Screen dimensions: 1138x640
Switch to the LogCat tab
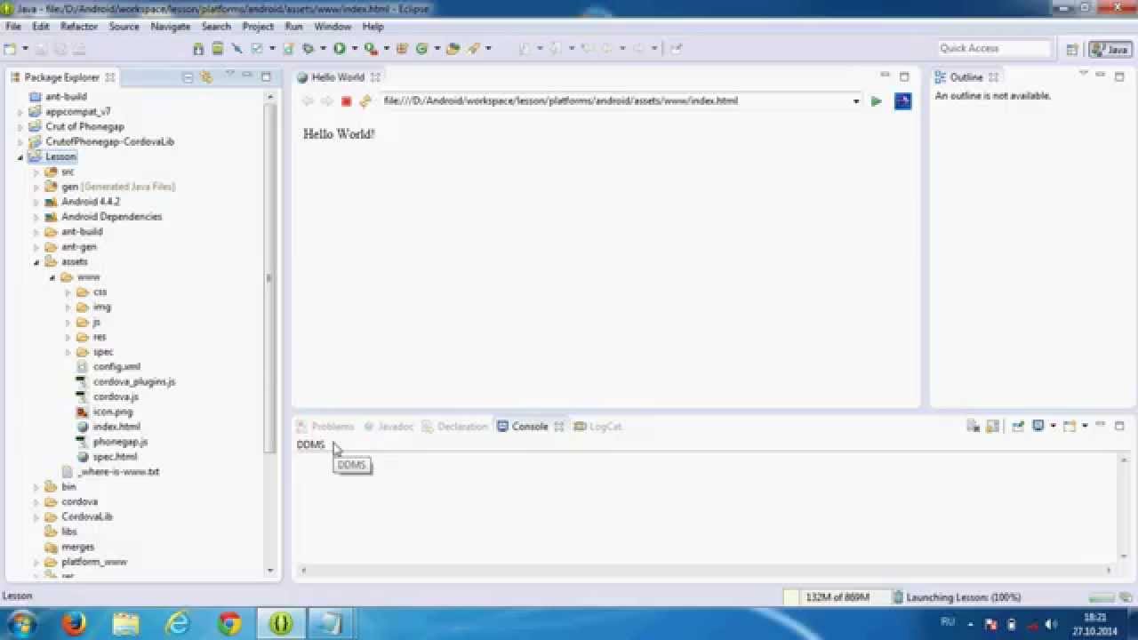point(597,427)
